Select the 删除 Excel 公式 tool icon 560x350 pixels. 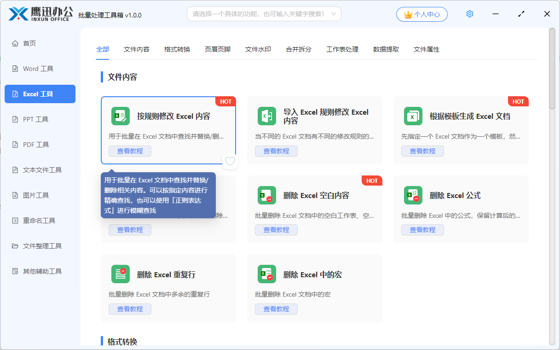[413, 195]
